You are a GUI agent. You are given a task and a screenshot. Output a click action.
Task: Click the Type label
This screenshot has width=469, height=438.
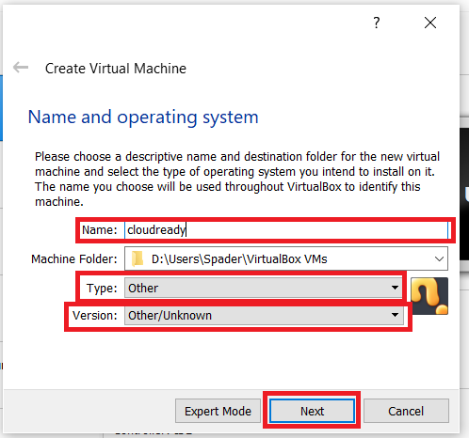[102, 289]
